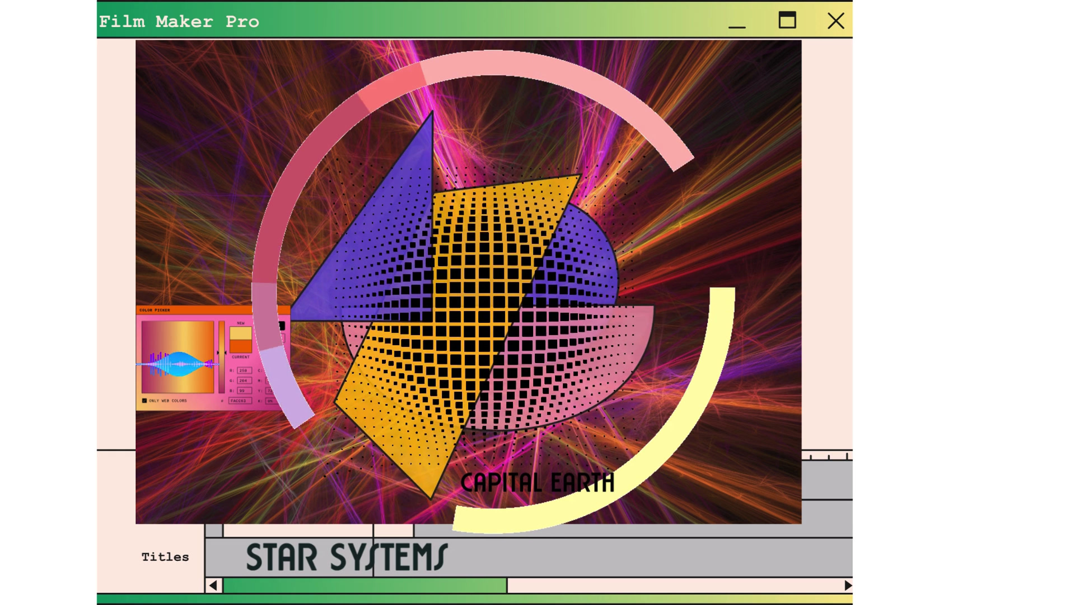This screenshot has width=1075, height=605.
Task: Close the Film Maker Pro window
Action: click(x=836, y=20)
